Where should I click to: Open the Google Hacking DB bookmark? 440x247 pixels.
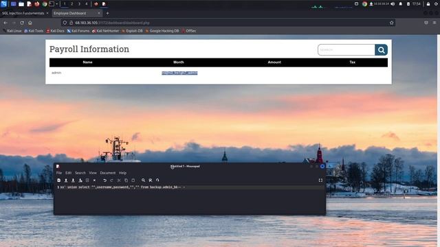(162, 31)
